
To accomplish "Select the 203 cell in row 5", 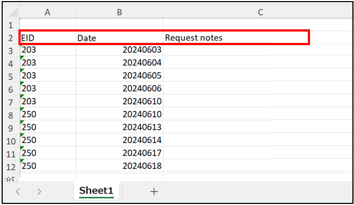I will click(48, 76).
